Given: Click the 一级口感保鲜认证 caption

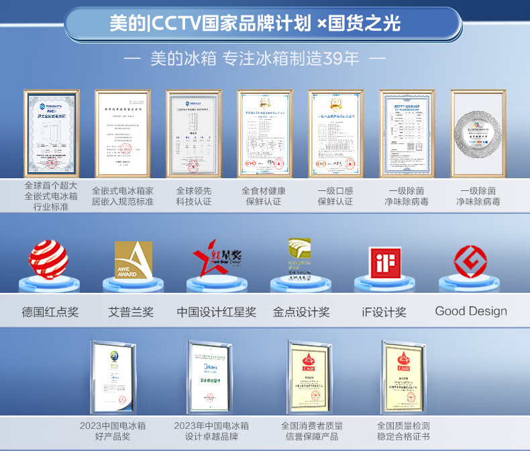Looking at the screenshot, I should pyautogui.click(x=335, y=196).
